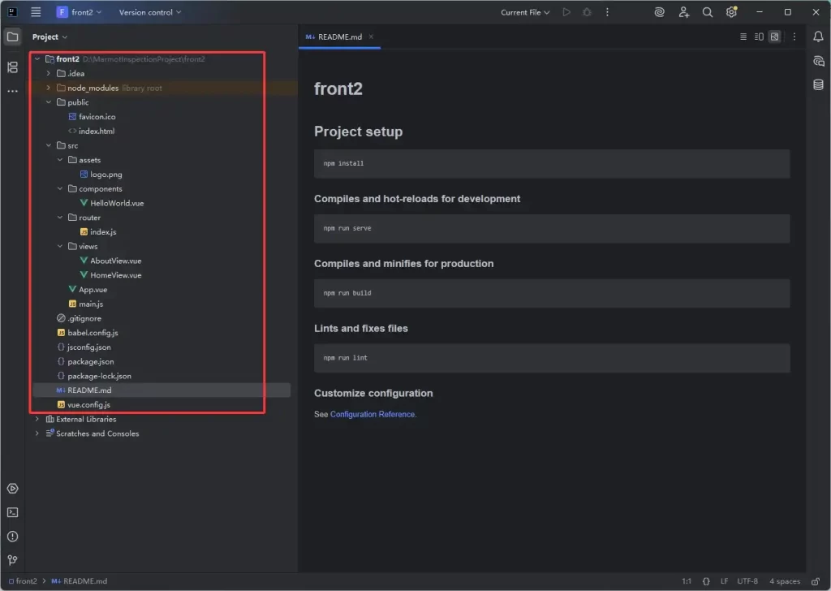Viewport: 831px width, 591px height.
Task: Click the Search Everywhere magnifier icon
Action: pyautogui.click(x=708, y=12)
